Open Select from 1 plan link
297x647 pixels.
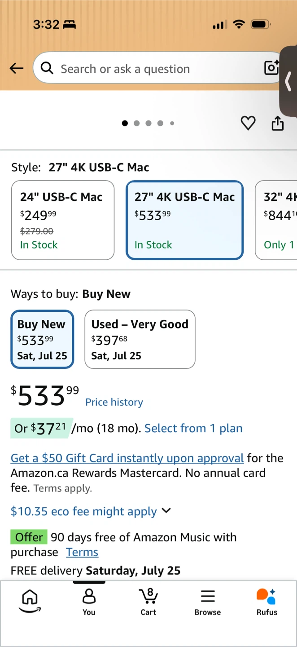[193, 428]
